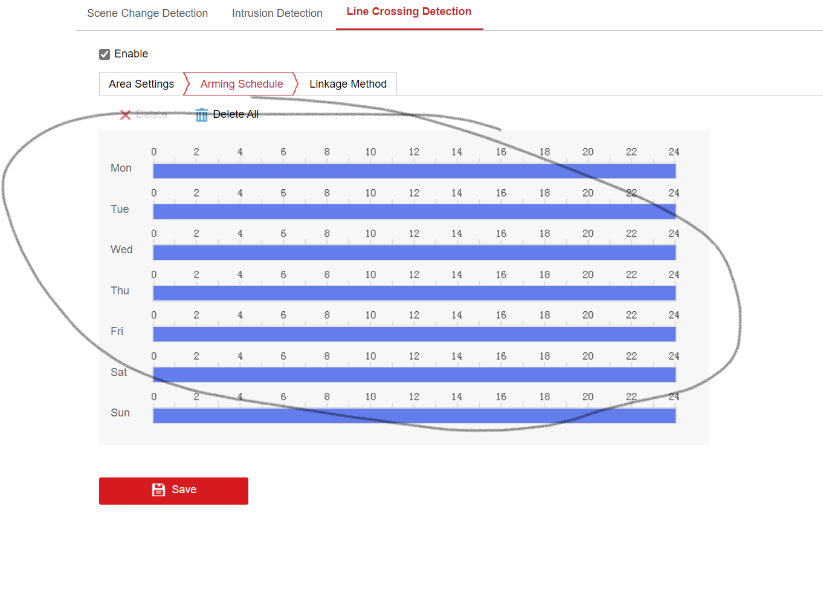Screen dimensions: 823x608
Task: Uncheck the Enable checkbox
Action: (105, 54)
